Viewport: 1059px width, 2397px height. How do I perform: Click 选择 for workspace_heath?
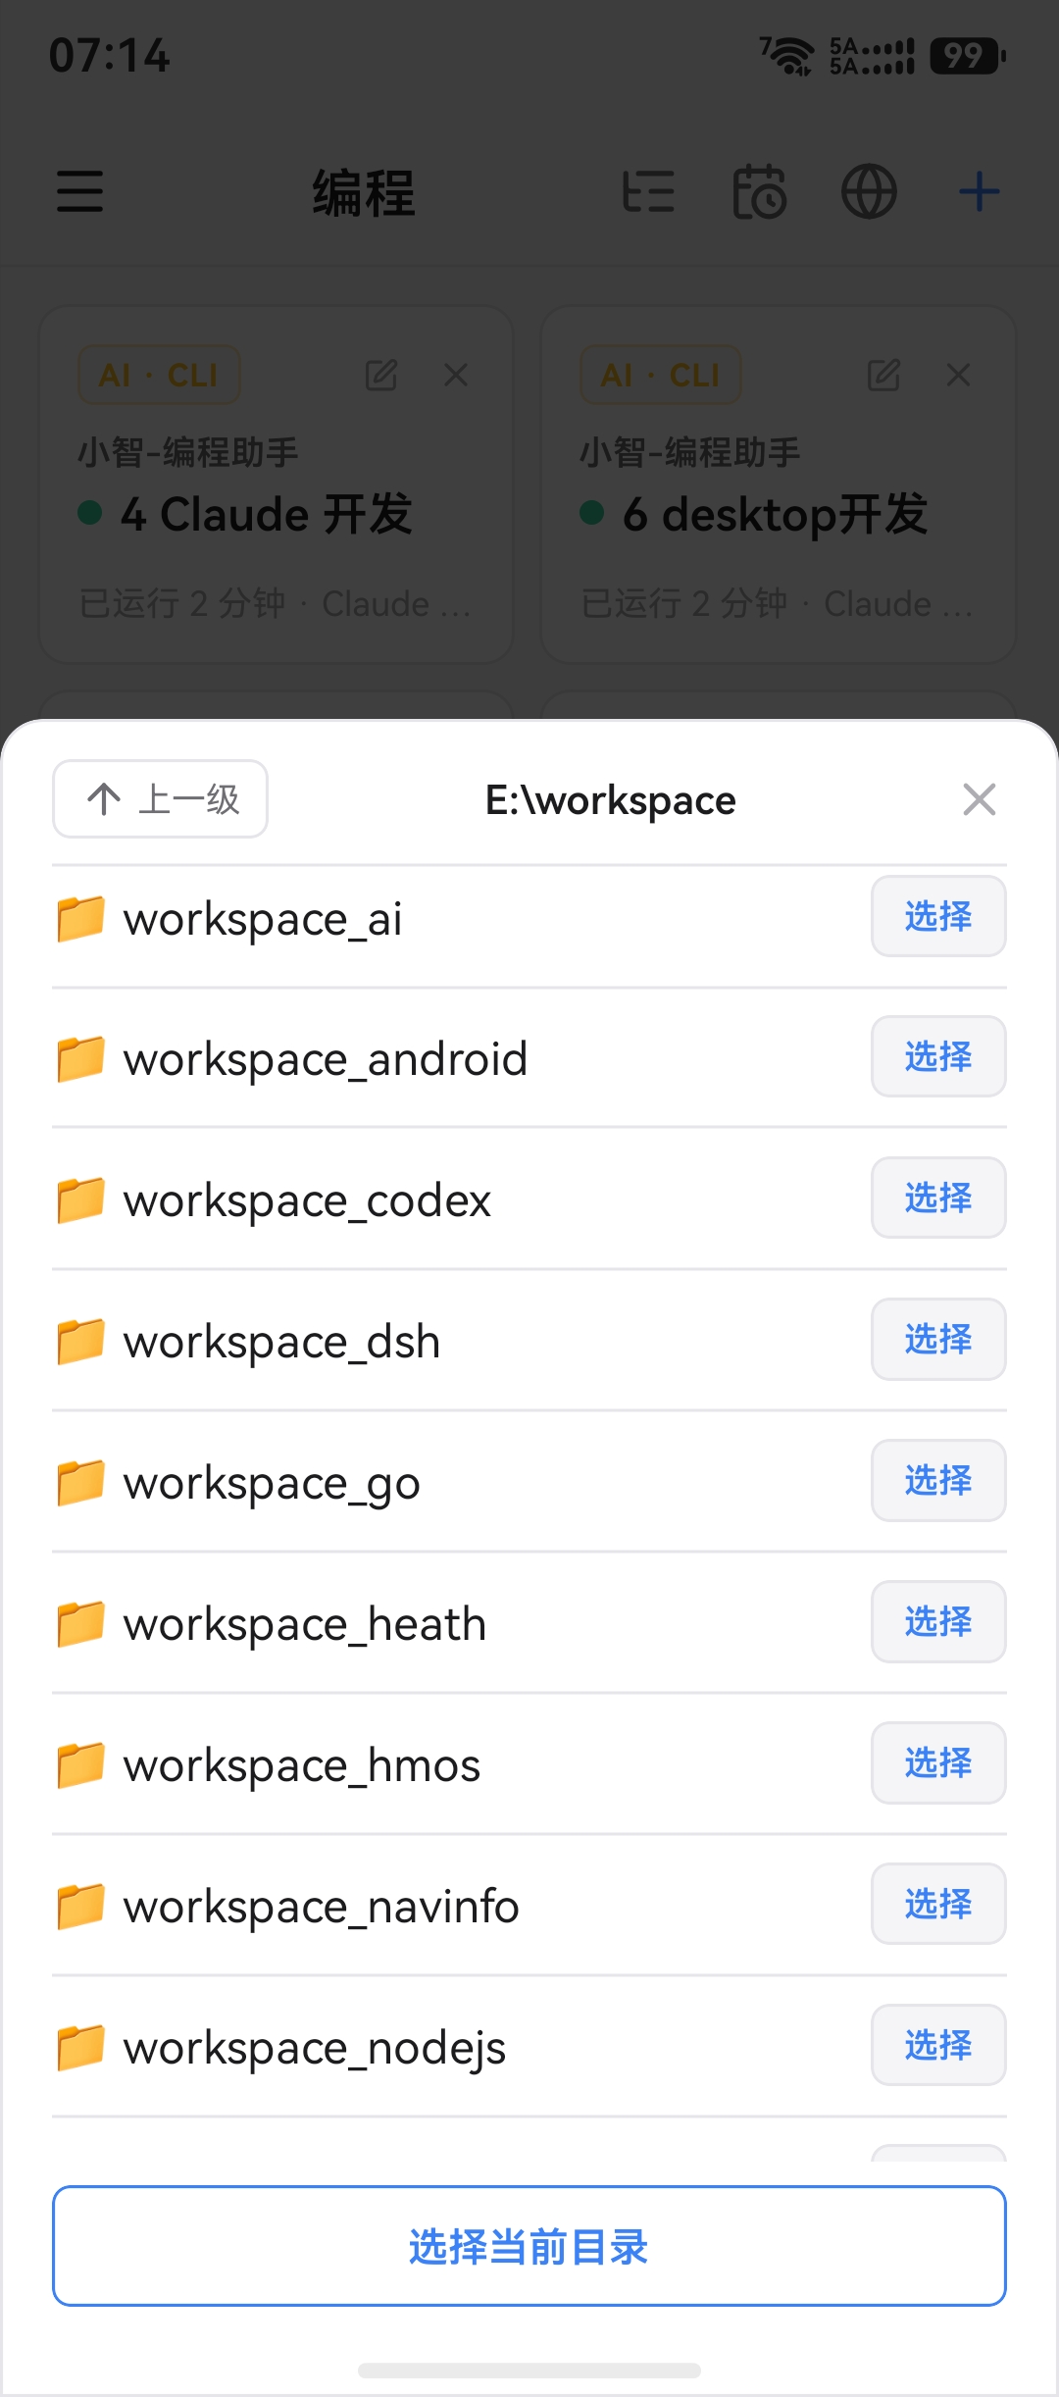coord(938,1621)
